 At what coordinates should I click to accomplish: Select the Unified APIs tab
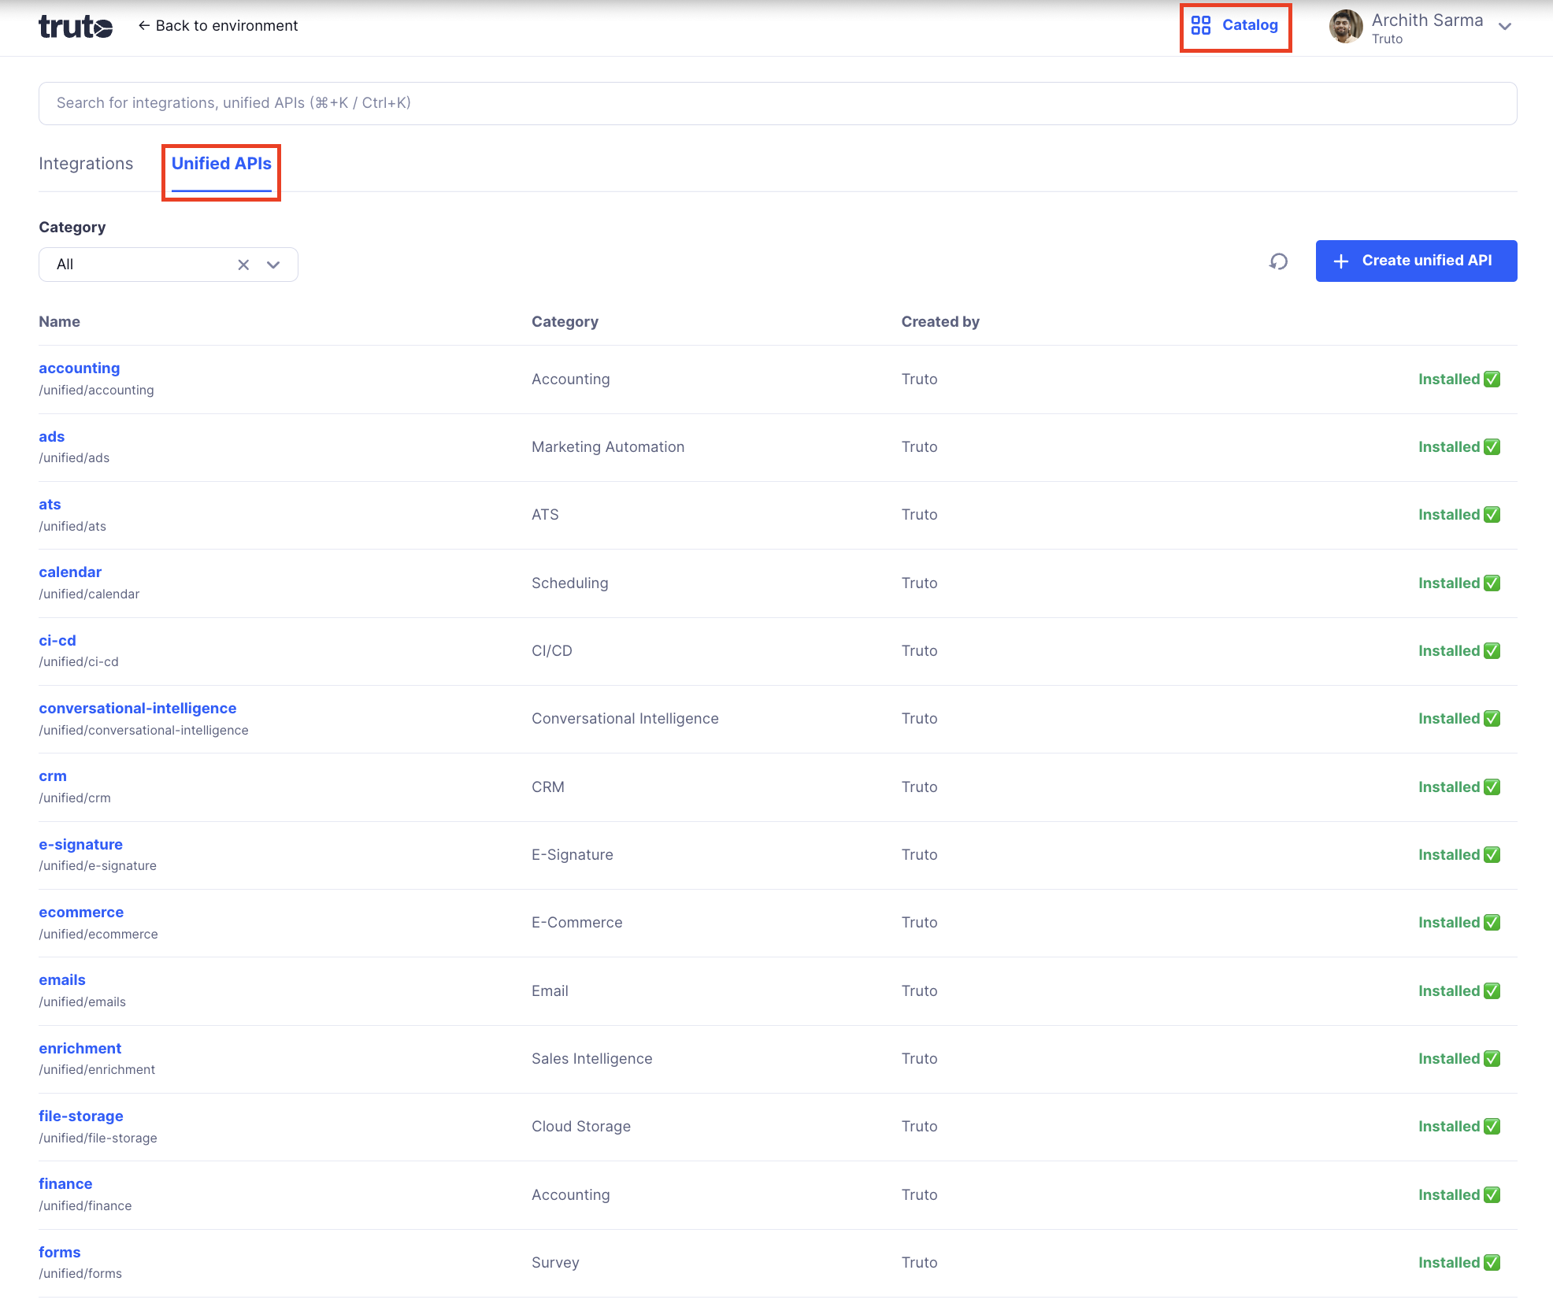(221, 164)
